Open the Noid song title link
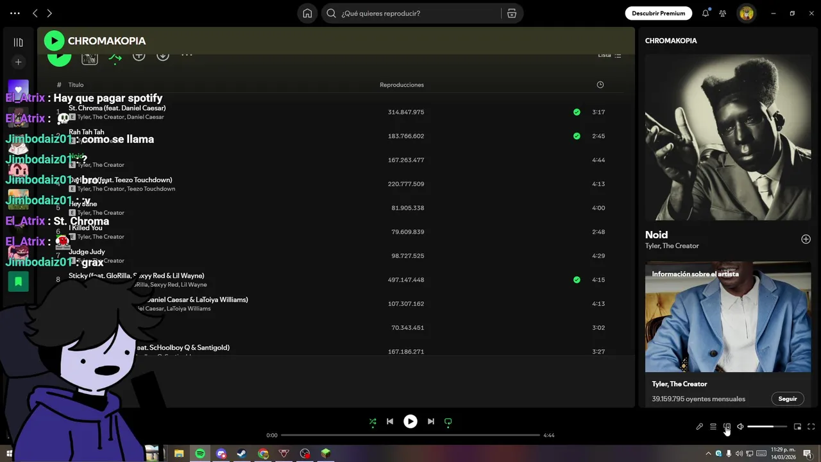 [x=656, y=235]
